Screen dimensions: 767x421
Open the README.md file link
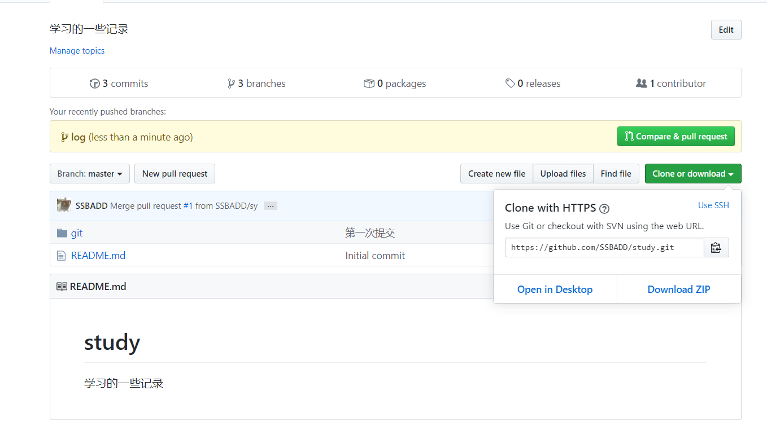click(98, 256)
